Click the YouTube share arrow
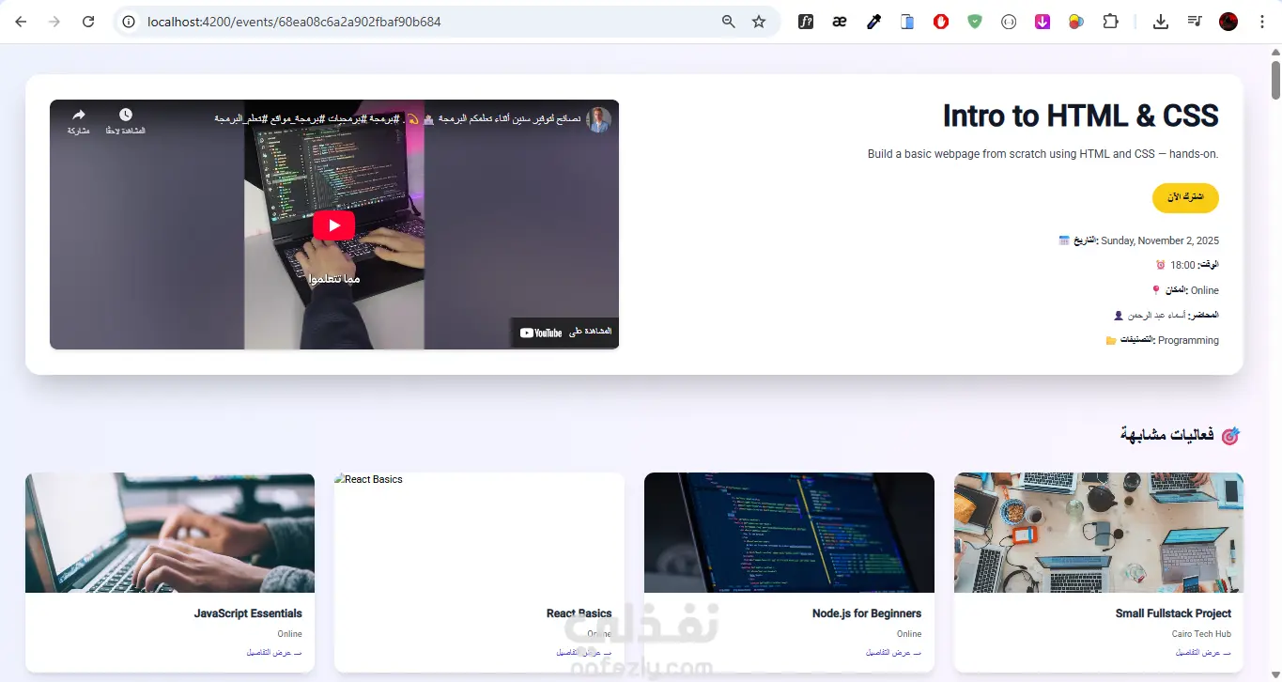Viewport: 1282px width, 682px height. coord(79,115)
